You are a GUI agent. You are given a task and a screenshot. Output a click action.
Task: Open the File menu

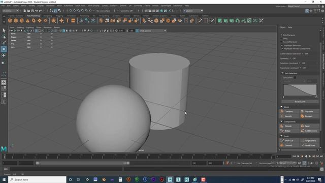pos(3,6)
